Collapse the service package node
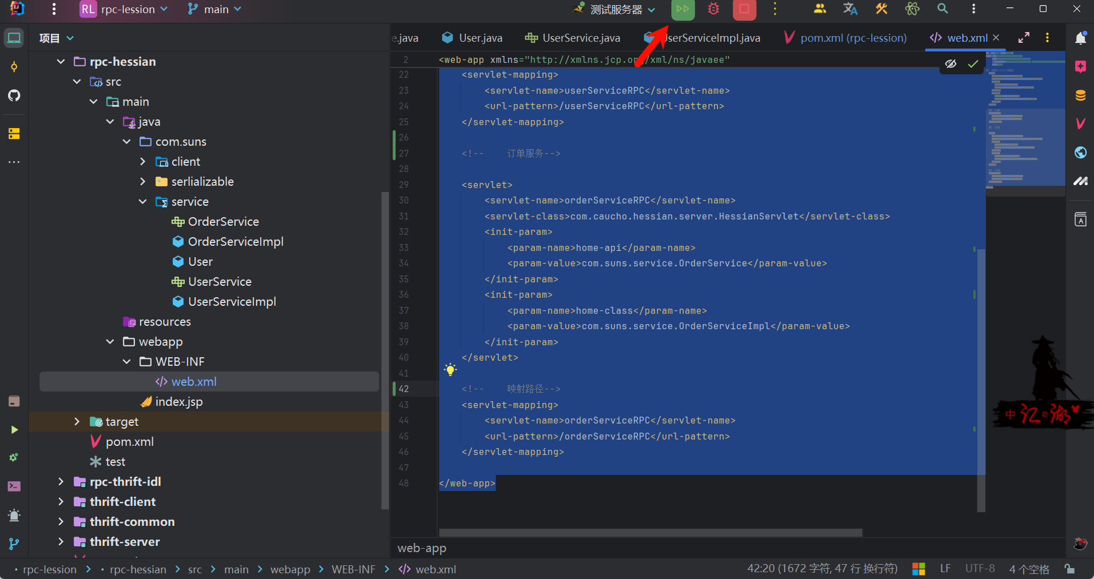This screenshot has height=579, width=1094. pos(143,202)
